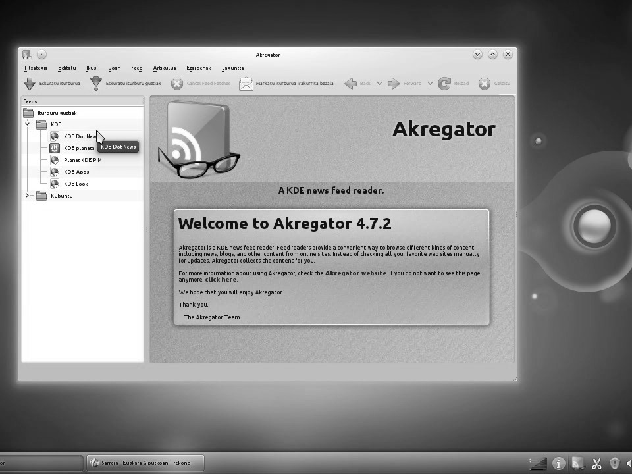The height and width of the screenshot is (474, 632).
Task: Minimize the Akregator window
Action: click(477, 55)
